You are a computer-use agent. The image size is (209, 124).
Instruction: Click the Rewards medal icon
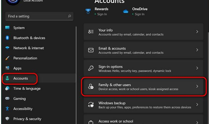pos(88,11)
